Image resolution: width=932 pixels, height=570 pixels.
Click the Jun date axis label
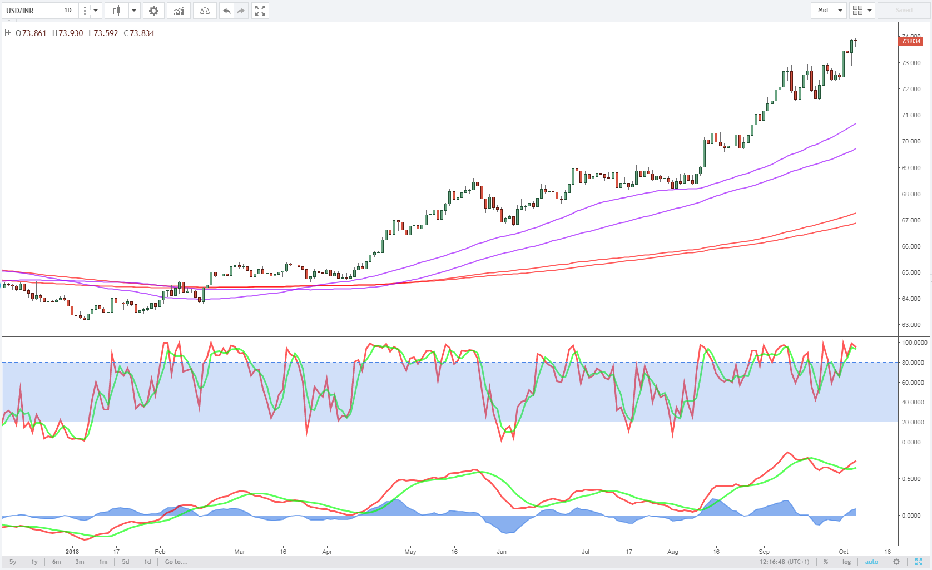502,552
